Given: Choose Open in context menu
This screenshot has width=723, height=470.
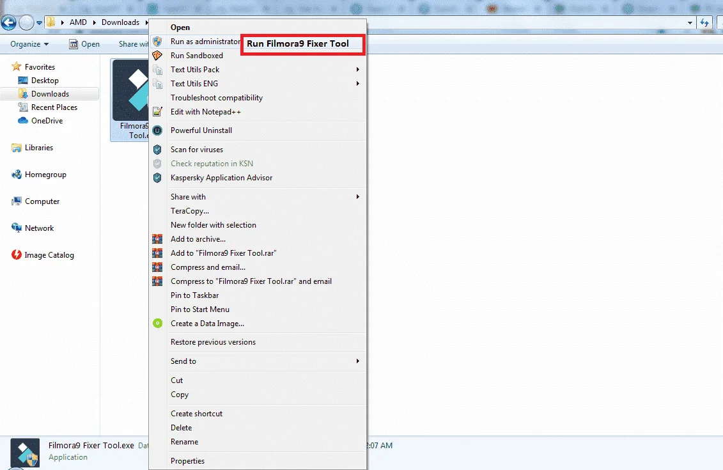Looking at the screenshot, I should point(257,27).
